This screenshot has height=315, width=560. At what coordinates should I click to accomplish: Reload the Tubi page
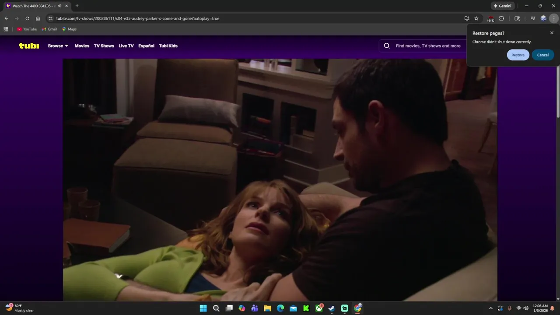pyautogui.click(x=27, y=18)
